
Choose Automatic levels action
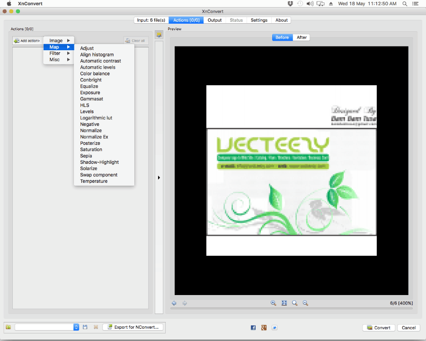click(104, 67)
